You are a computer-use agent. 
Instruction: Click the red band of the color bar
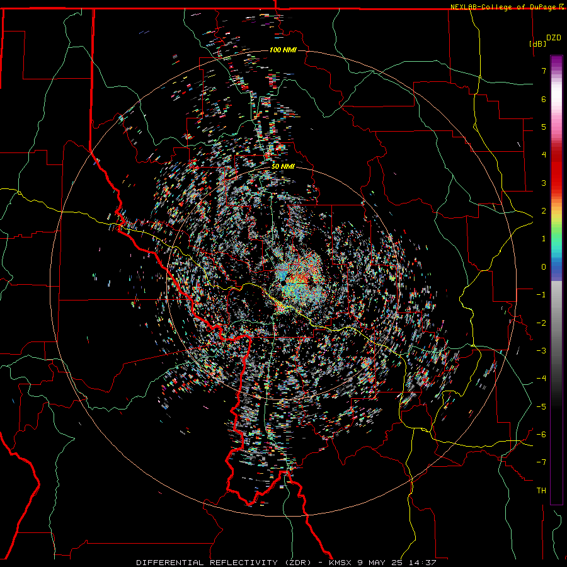click(556, 174)
